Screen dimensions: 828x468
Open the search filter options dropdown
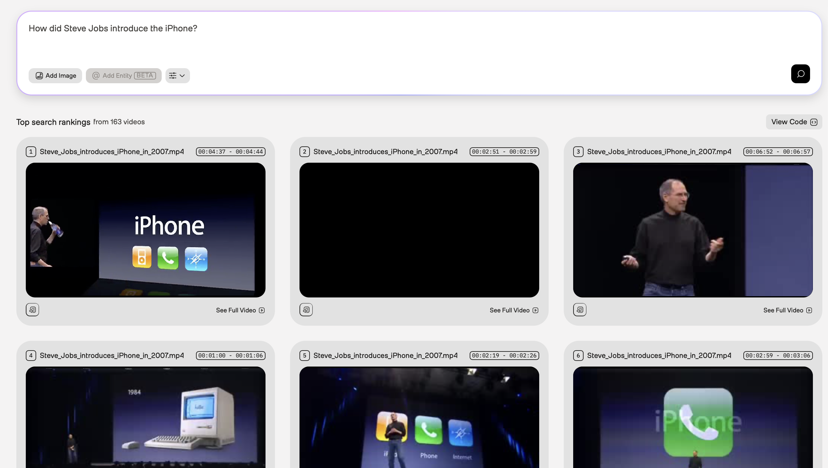click(x=177, y=75)
